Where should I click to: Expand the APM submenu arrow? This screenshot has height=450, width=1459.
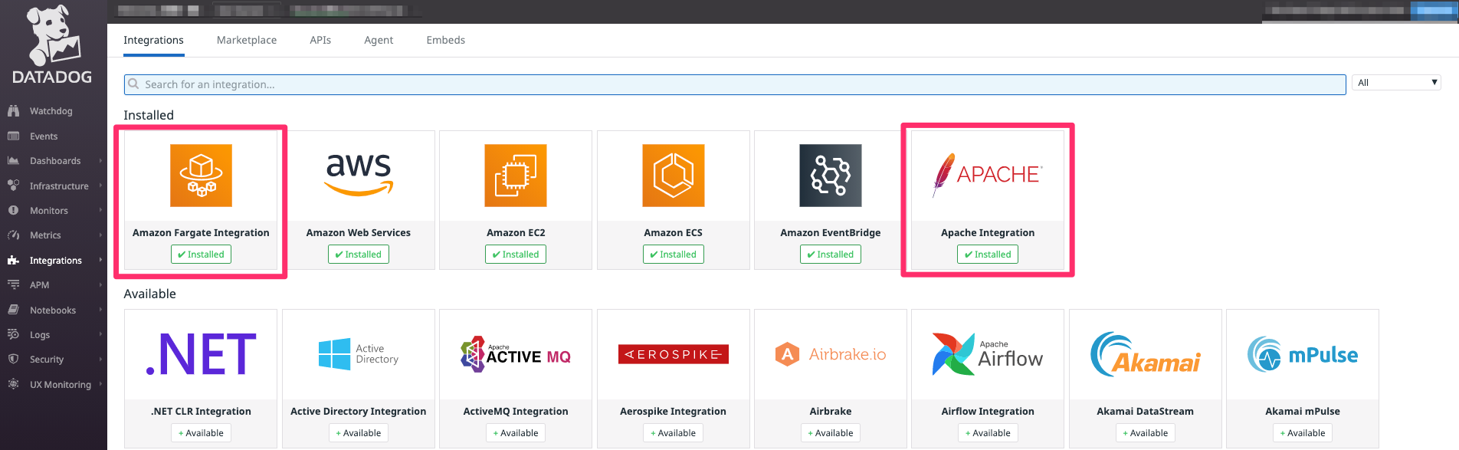100,285
